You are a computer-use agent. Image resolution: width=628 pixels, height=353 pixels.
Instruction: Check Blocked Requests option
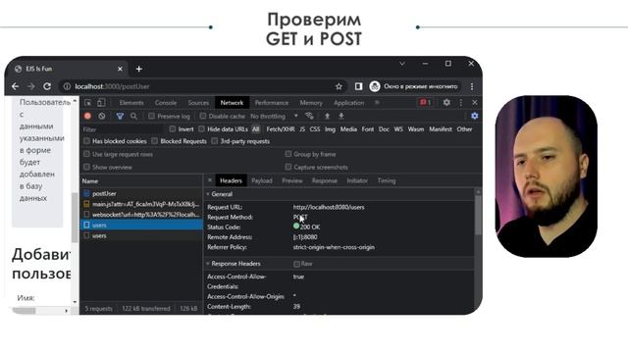[x=155, y=141]
